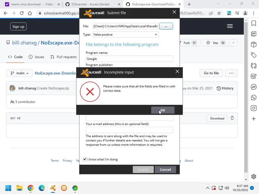Switch to the Issues tab

[36, 57]
